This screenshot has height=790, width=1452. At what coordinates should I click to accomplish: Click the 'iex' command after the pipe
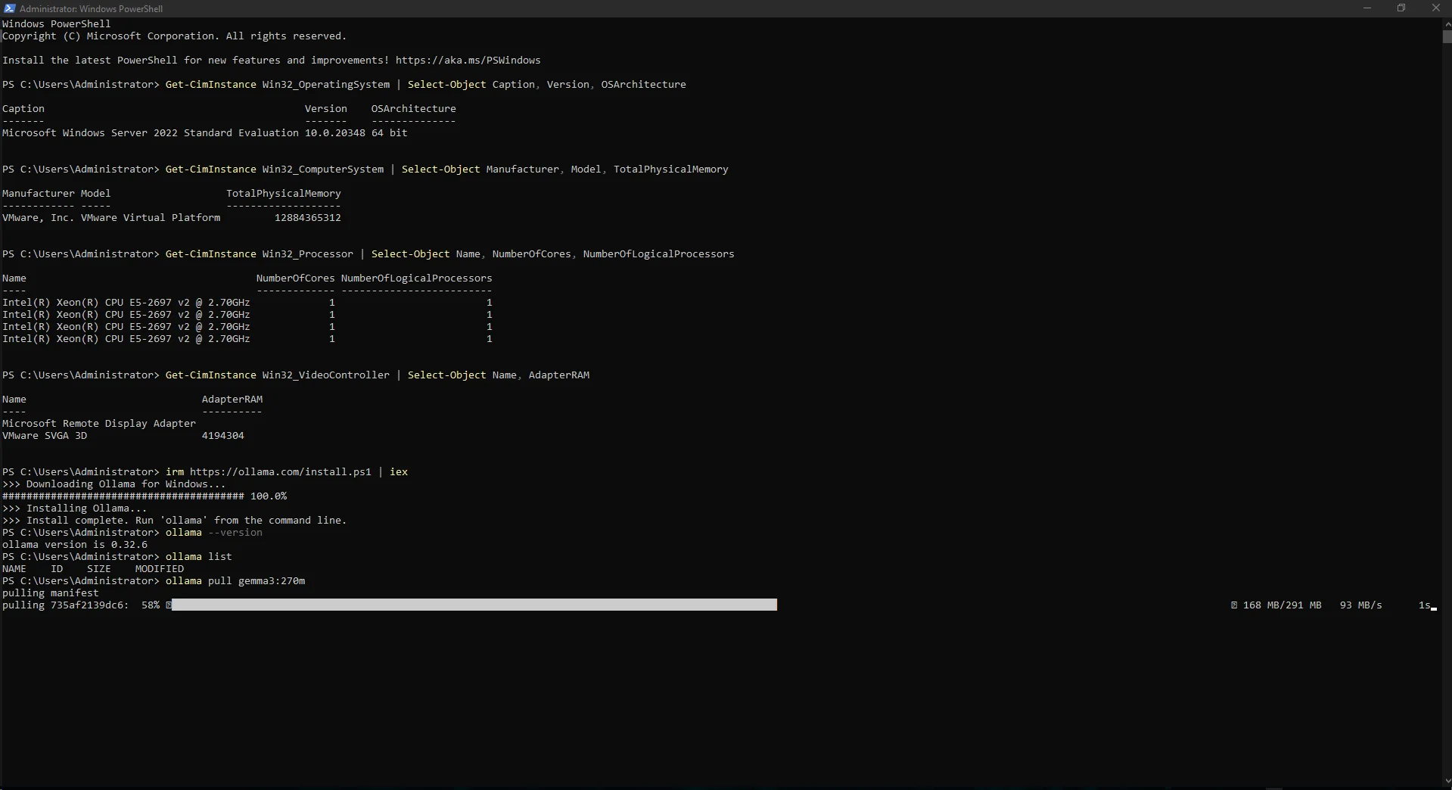coord(399,472)
